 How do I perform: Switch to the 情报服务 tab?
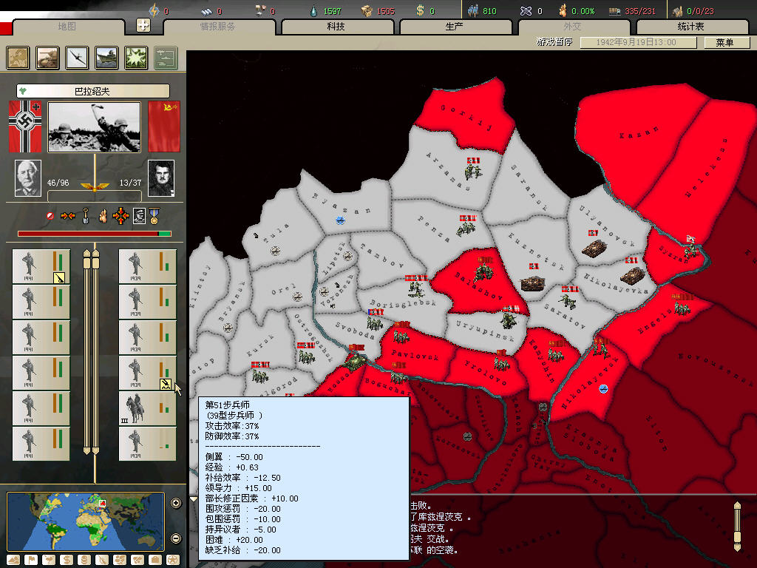218,27
